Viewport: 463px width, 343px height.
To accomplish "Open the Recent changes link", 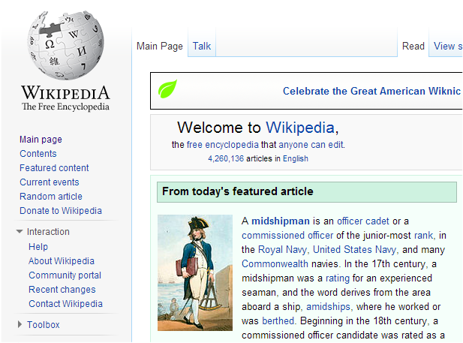I will [x=62, y=289].
